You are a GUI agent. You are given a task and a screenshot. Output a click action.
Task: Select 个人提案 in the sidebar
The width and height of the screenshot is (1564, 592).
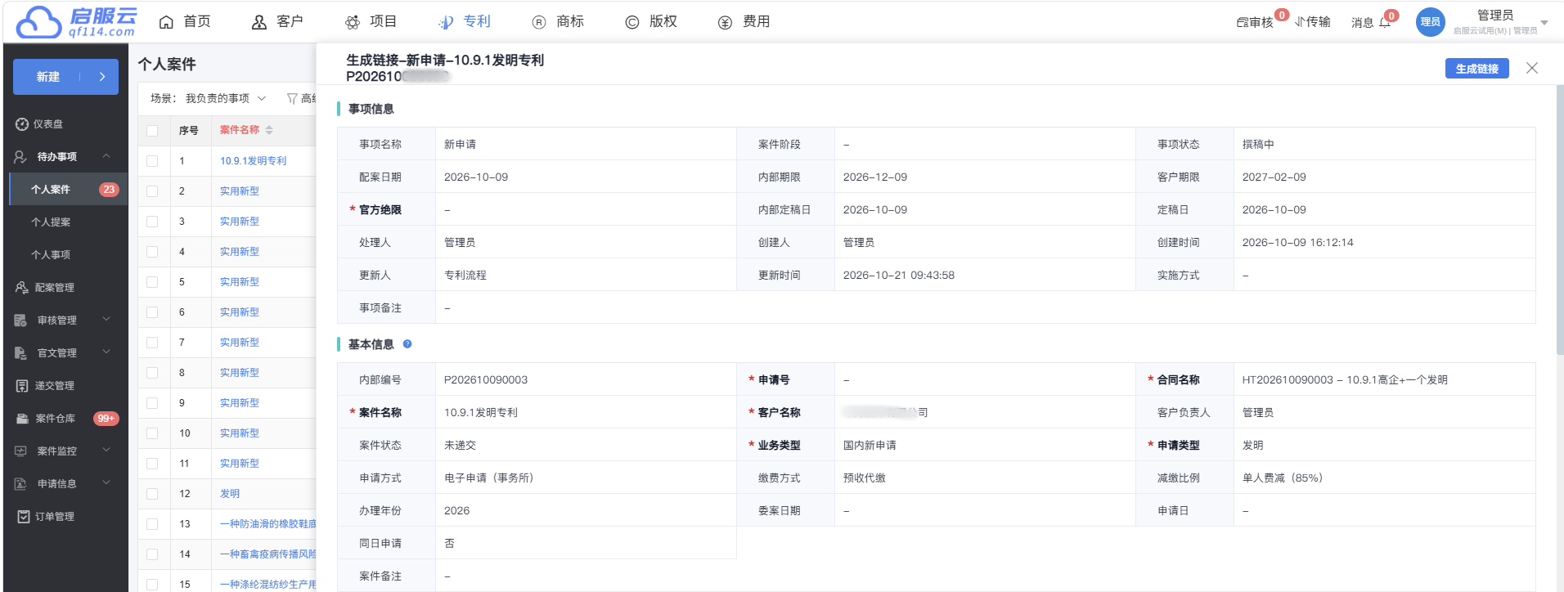pyautogui.click(x=51, y=222)
